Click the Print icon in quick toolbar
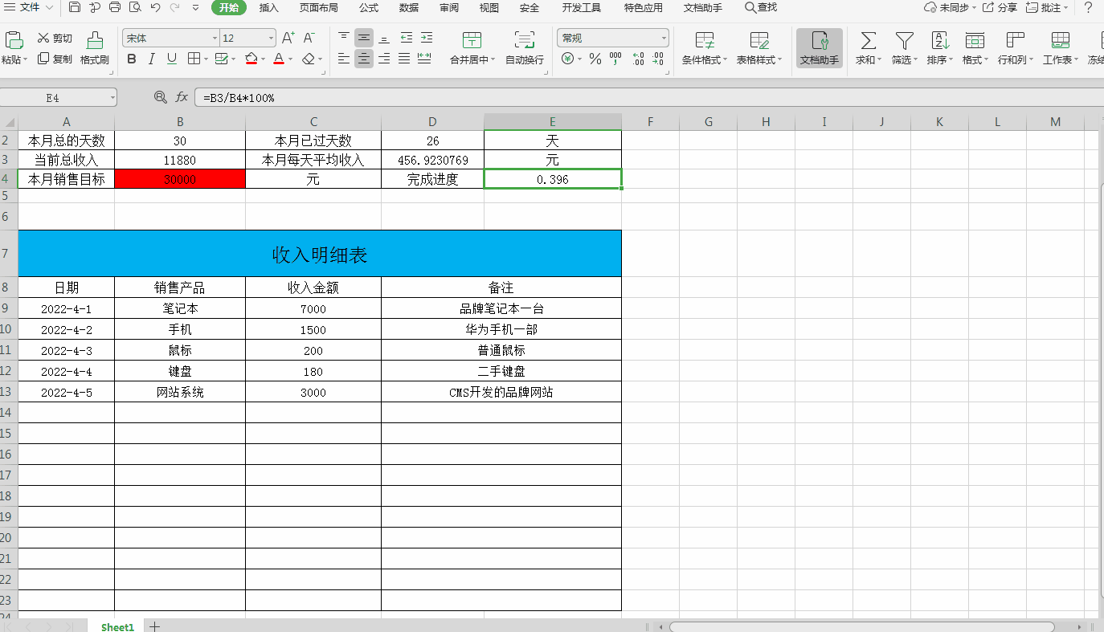1104x632 pixels. (115, 7)
